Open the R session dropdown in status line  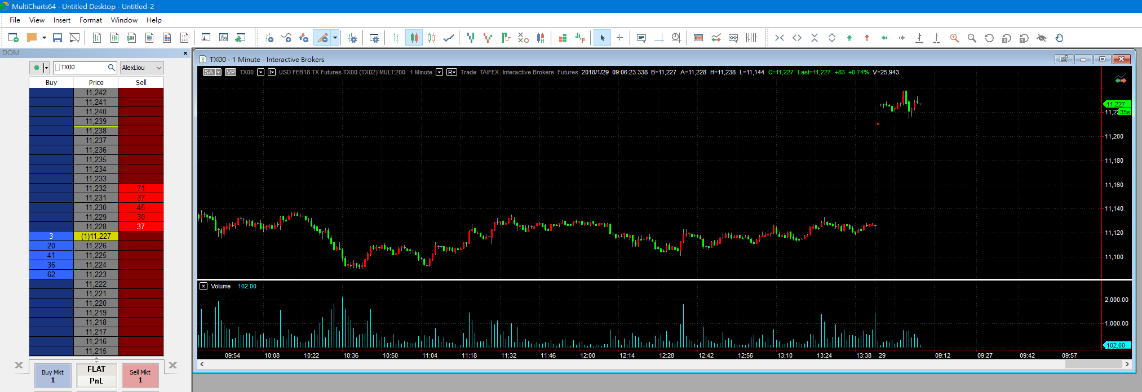452,72
